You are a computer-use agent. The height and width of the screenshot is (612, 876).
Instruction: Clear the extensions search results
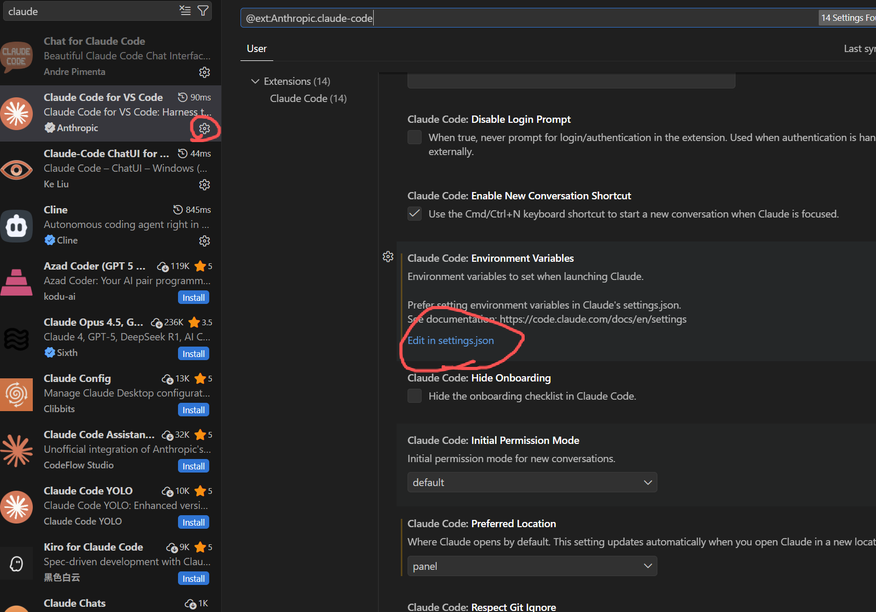tap(185, 10)
